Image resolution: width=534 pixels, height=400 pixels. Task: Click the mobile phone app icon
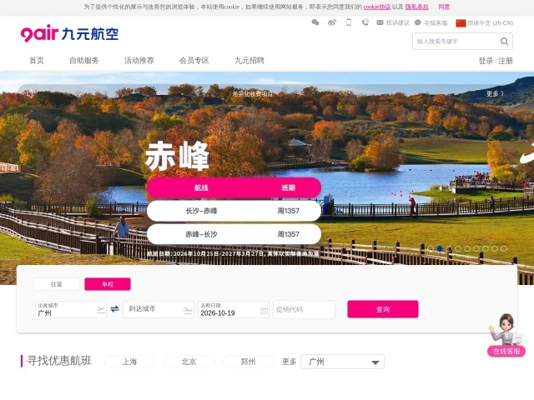(349, 22)
